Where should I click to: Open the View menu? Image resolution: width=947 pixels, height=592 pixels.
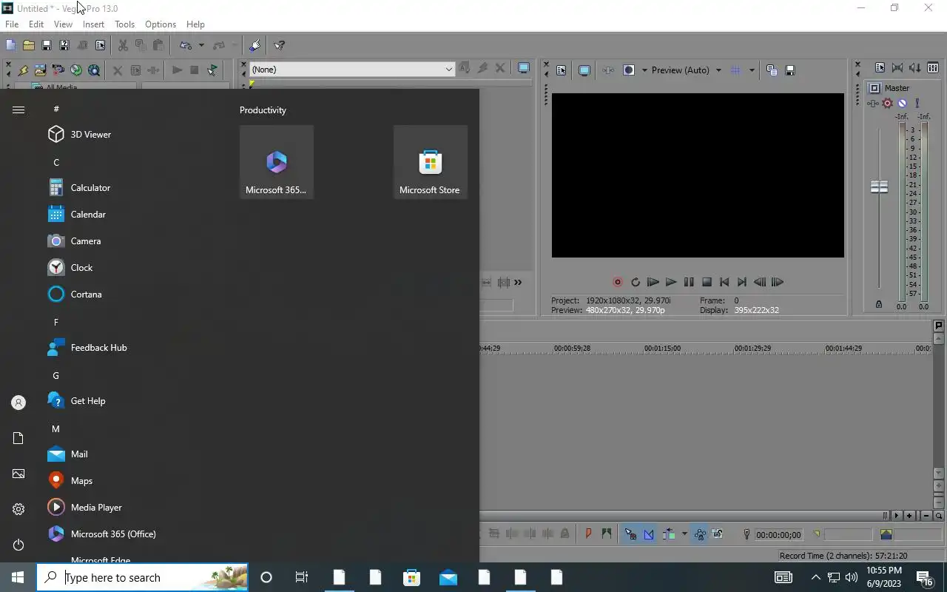[63, 24]
